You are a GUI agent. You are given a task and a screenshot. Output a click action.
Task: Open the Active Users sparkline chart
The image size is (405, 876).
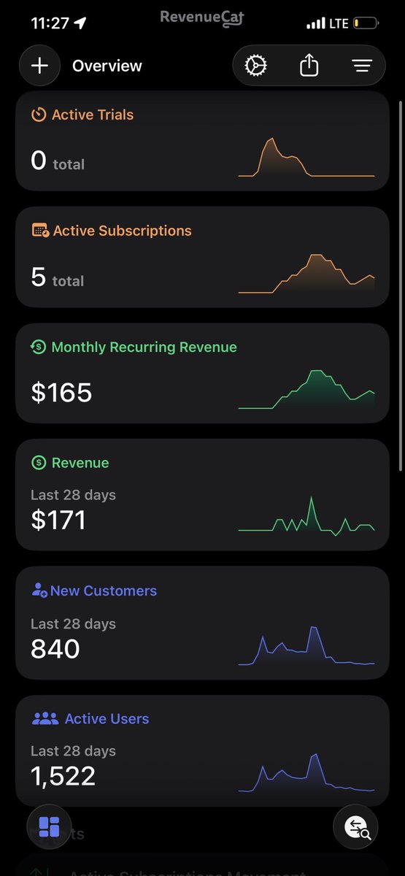pos(306,772)
